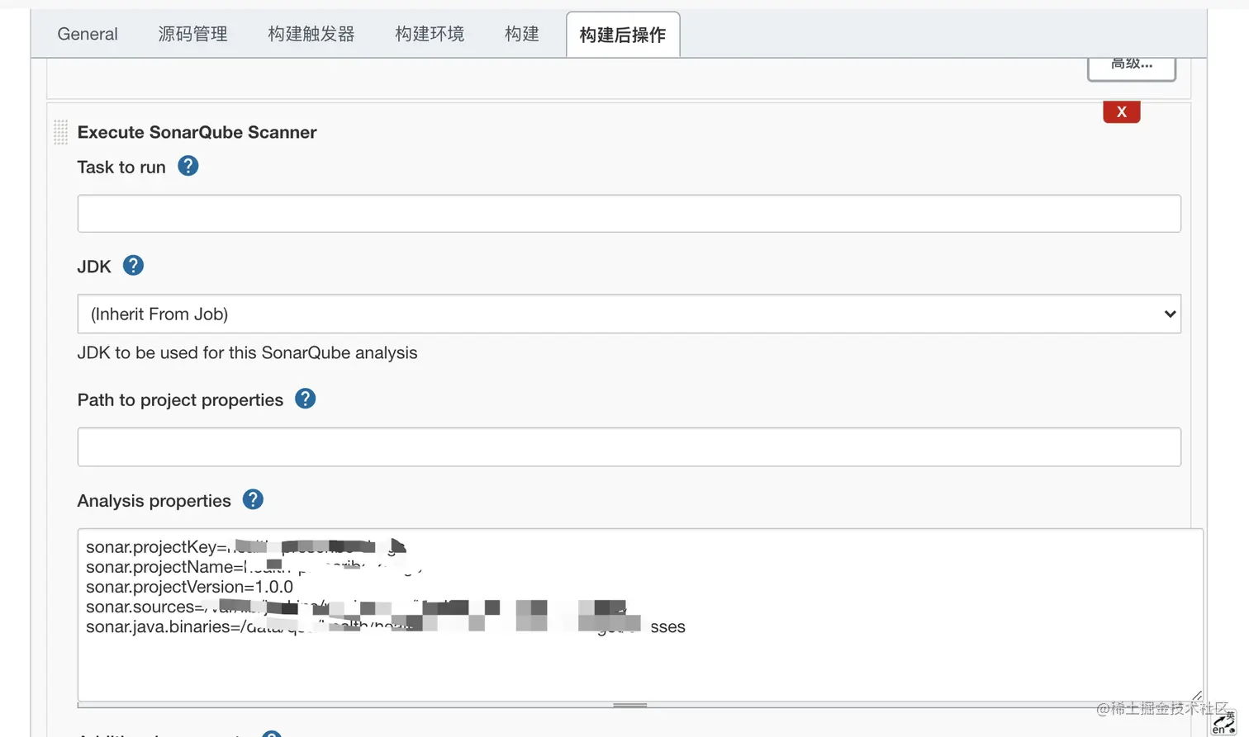This screenshot has width=1249, height=737.
Task: Select the 构建后操作 tab
Action: 622,34
